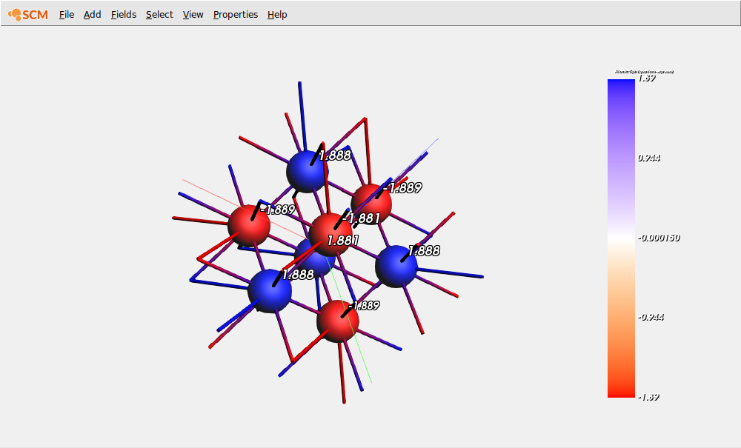Viewport: 741px width, 448px height.
Task: Select the topmost blue atom sphere
Action: point(308,171)
